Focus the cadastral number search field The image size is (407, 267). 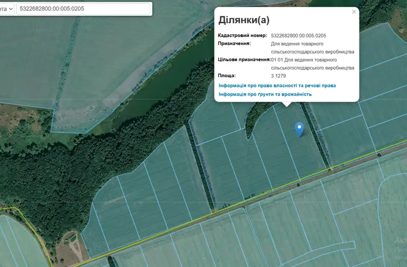83,9
